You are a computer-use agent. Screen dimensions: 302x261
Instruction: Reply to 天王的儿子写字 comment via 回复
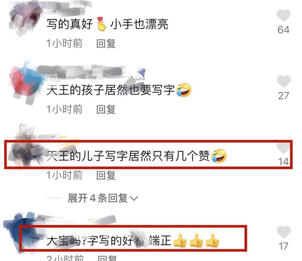106,175
